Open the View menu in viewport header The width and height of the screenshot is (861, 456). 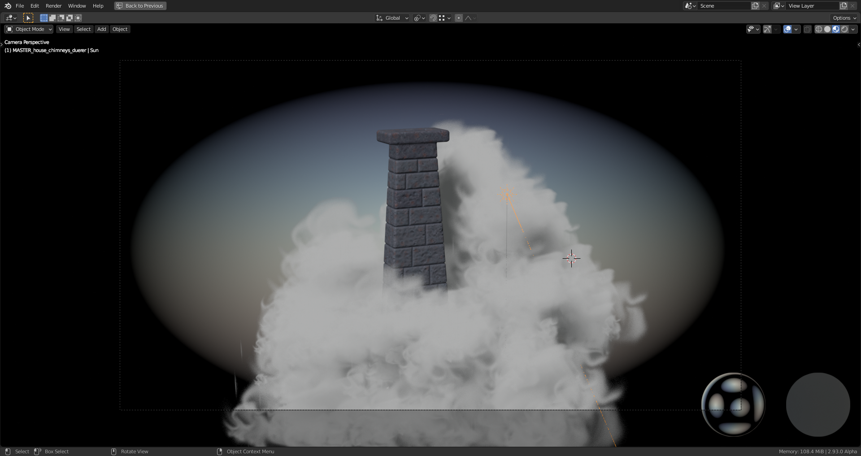64,29
